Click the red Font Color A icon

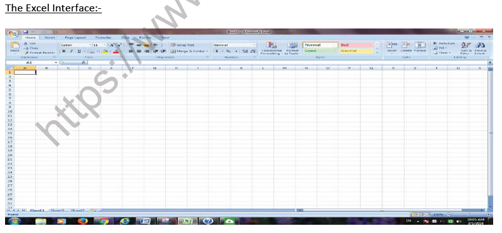(x=116, y=51)
